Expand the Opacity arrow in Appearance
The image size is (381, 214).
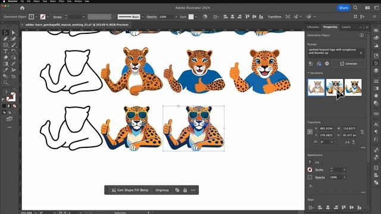click(x=345, y=177)
